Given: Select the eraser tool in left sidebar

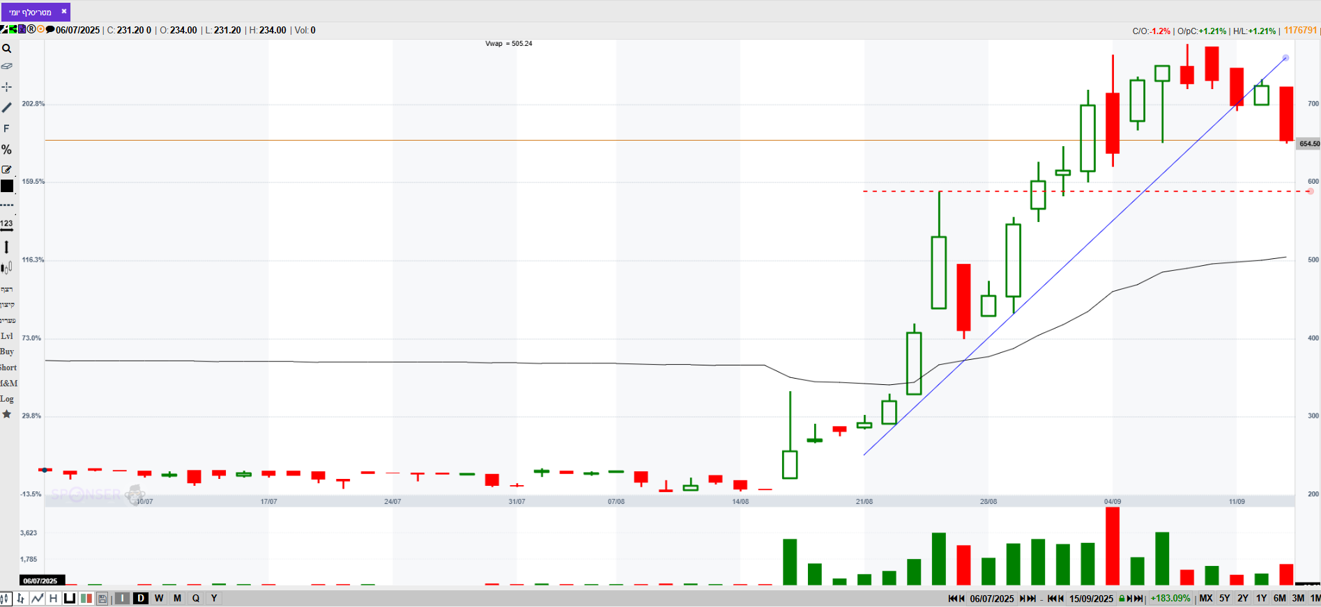Looking at the screenshot, I should [6, 67].
